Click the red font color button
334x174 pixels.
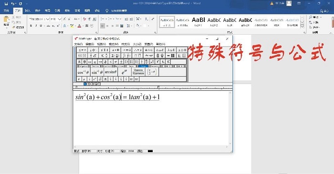point(79,26)
